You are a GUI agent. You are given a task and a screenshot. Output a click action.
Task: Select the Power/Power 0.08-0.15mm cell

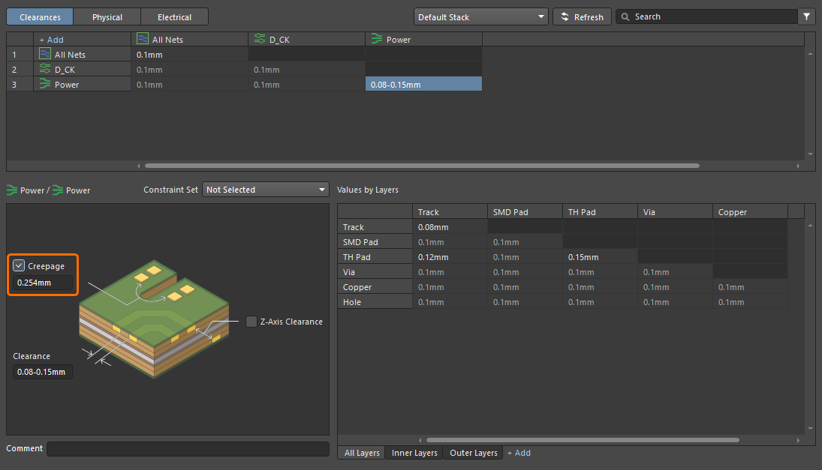pyautogui.click(x=423, y=84)
